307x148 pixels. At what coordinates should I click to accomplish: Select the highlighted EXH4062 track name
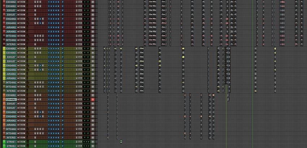pyautogui.click(x=11, y=99)
